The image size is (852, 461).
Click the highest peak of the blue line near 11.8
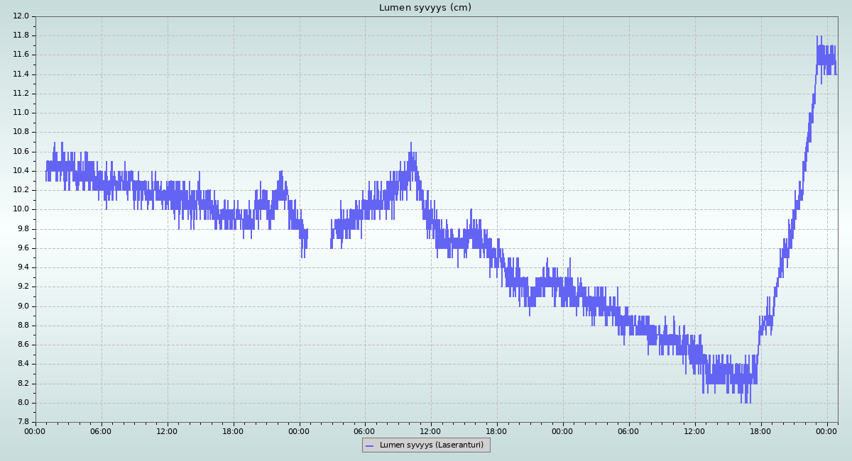coord(818,37)
